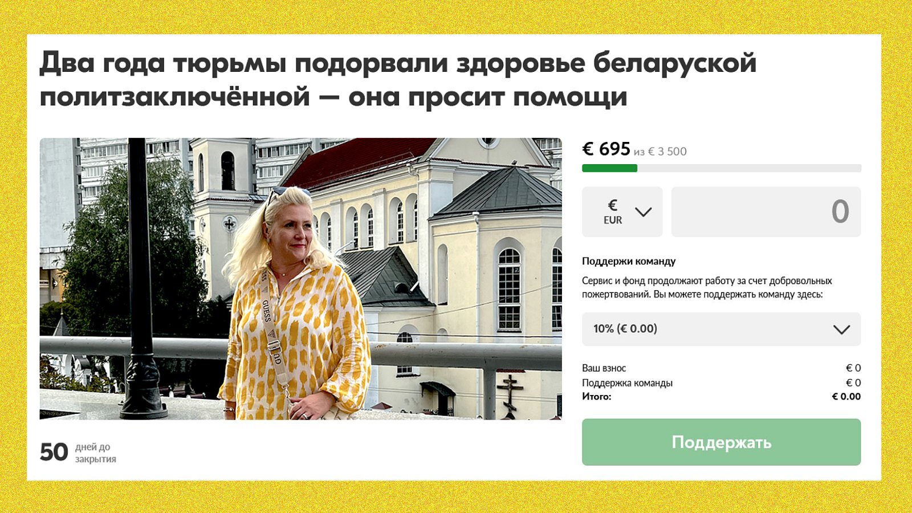Click the € 695 raised amount

click(606, 149)
